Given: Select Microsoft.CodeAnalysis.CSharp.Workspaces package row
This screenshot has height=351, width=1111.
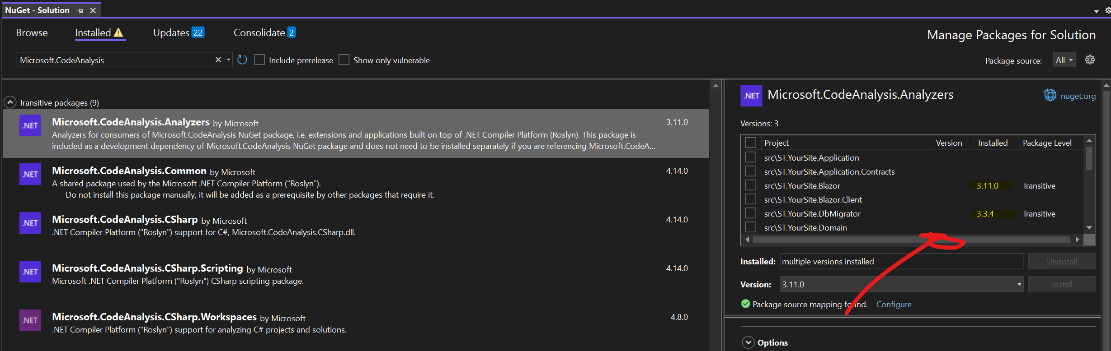Looking at the screenshot, I should click(x=356, y=328).
